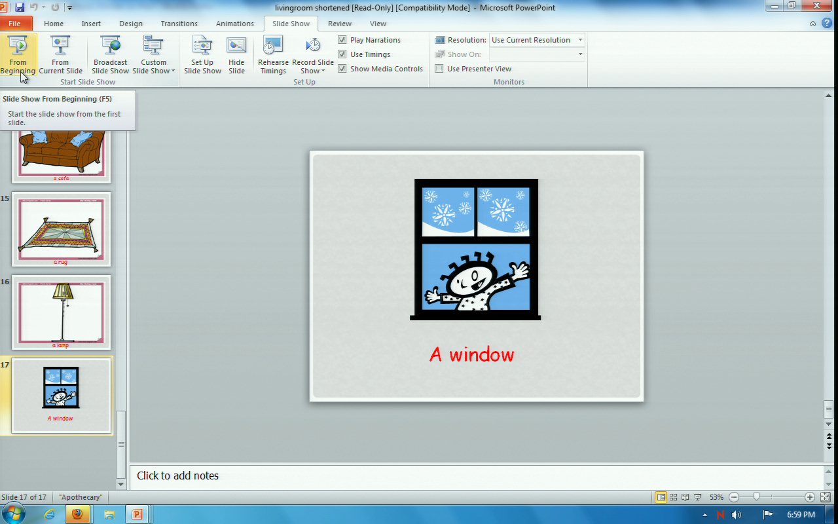Viewport: 838px width, 524px height.
Task: Uncheck the Play Narrations checkbox
Action: pos(342,40)
